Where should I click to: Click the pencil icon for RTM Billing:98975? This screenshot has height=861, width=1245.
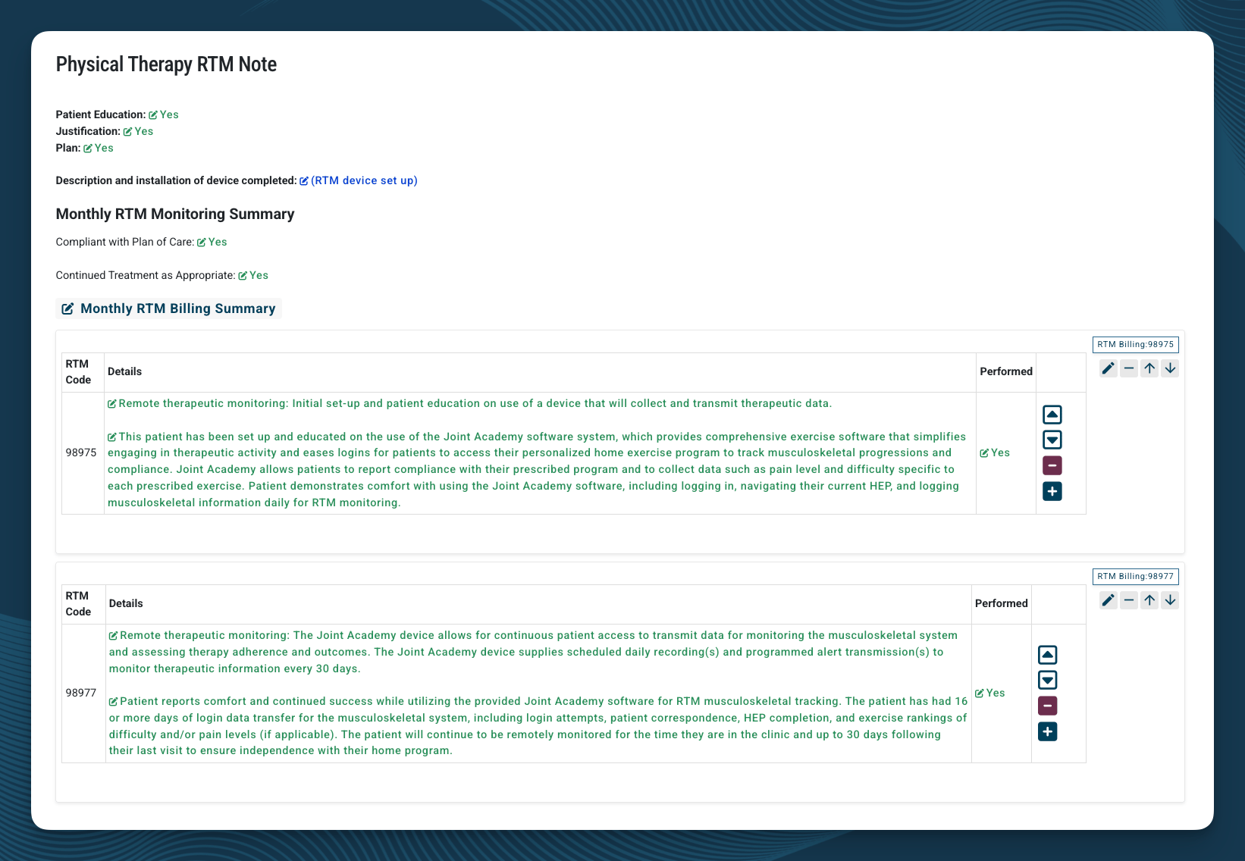pyautogui.click(x=1109, y=368)
